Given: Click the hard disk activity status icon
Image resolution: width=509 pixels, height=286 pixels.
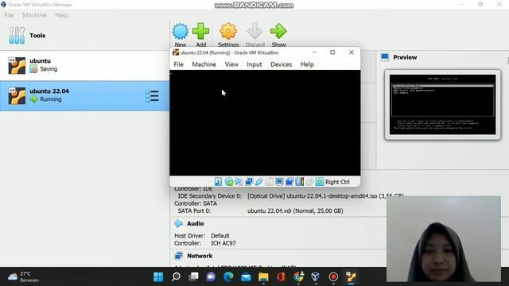Looking at the screenshot, I should pos(218,182).
